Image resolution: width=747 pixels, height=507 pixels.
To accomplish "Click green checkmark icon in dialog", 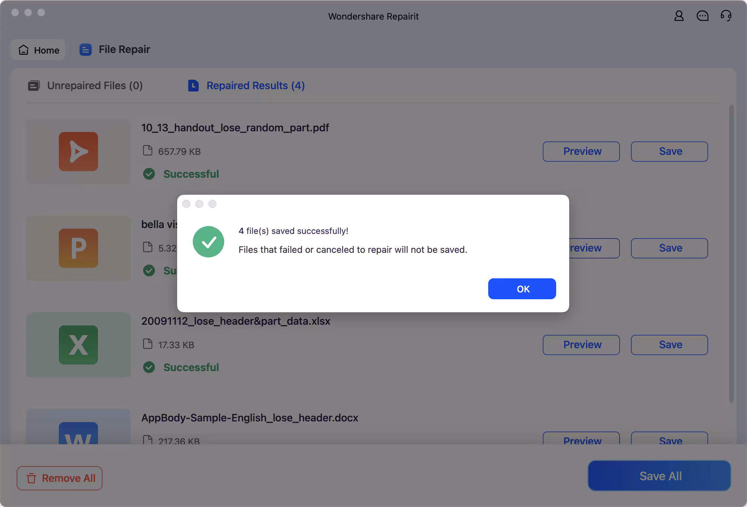I will [x=208, y=242].
